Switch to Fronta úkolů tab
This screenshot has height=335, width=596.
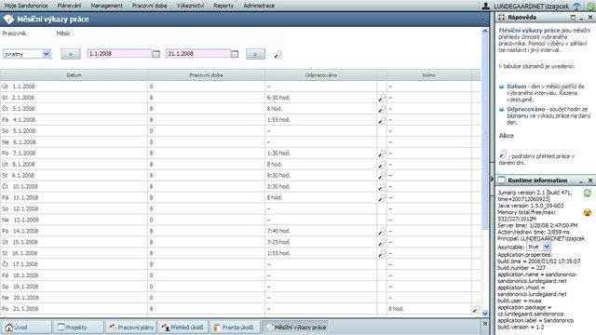click(235, 328)
